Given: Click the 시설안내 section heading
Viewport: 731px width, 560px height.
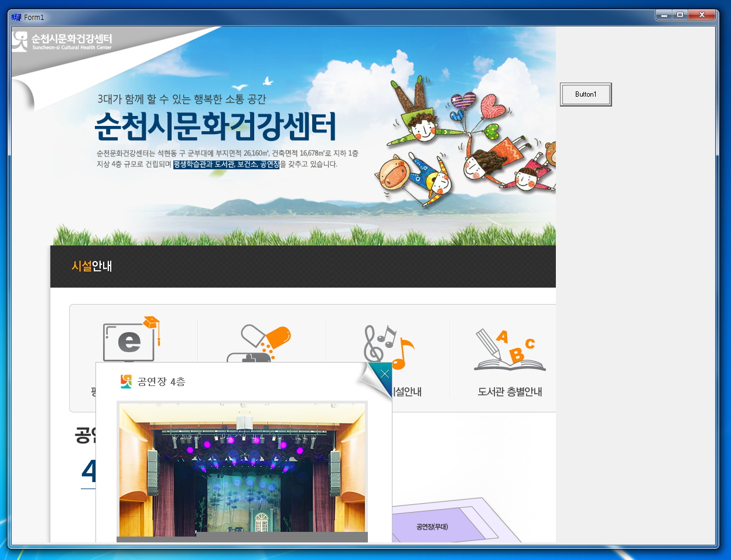Looking at the screenshot, I should pos(91,267).
